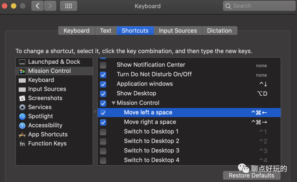This screenshot has width=297, height=182.
Task: Select the Show Notification Center row
Action: click(189, 65)
